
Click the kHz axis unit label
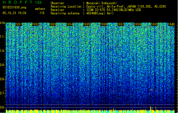point(3,23)
